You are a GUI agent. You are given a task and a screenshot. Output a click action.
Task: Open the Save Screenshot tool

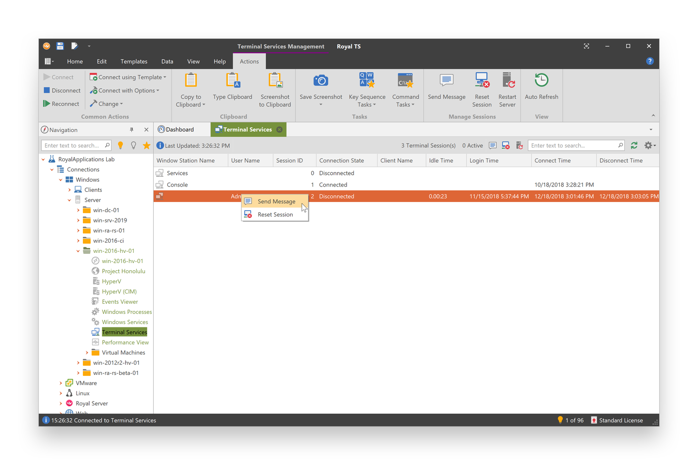320,87
